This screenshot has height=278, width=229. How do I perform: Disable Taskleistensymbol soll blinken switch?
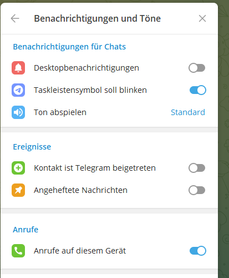198,90
